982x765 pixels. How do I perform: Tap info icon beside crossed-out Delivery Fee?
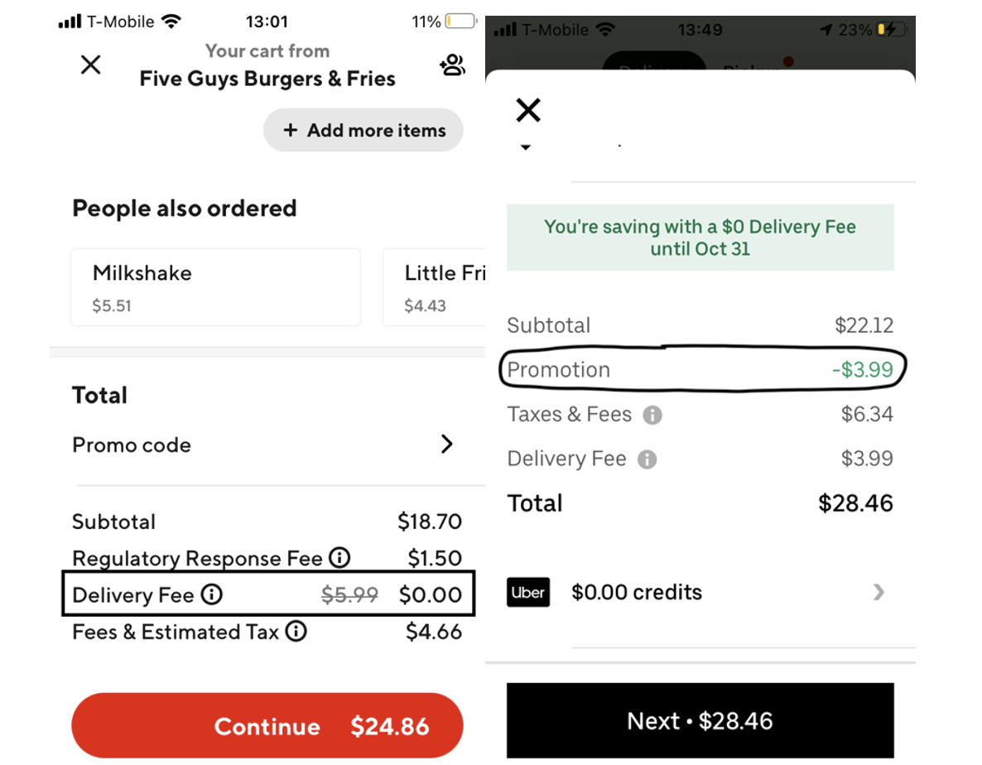[212, 594]
